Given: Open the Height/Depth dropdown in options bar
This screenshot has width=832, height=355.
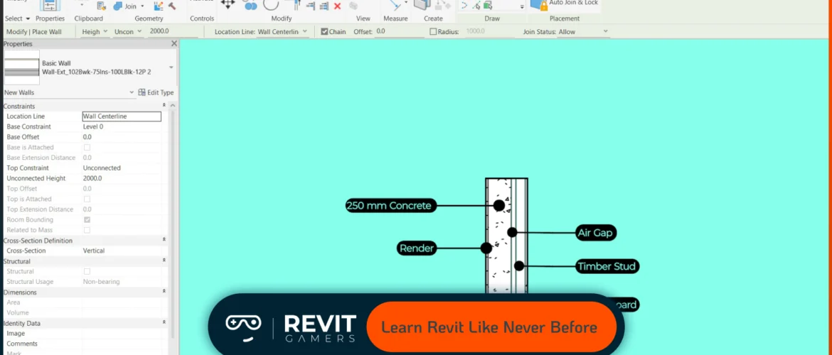Looking at the screenshot, I should coord(105,32).
